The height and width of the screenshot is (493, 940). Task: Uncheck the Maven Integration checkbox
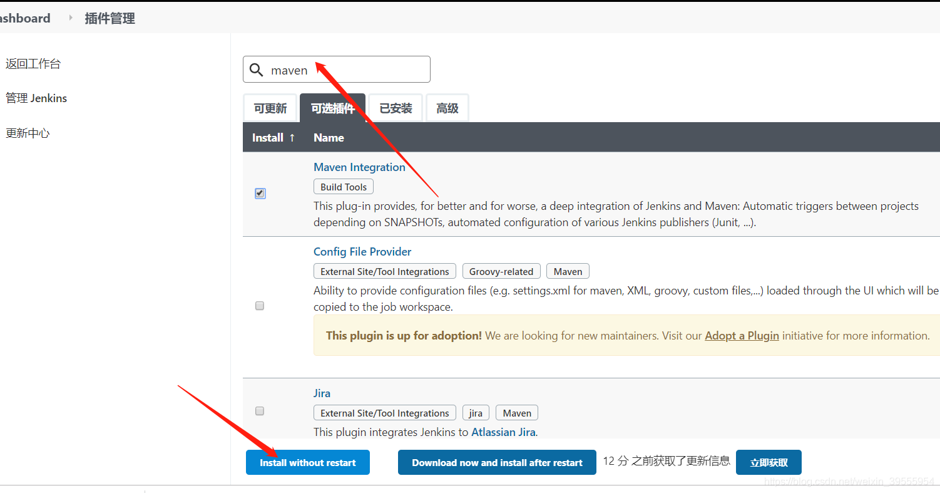point(260,194)
